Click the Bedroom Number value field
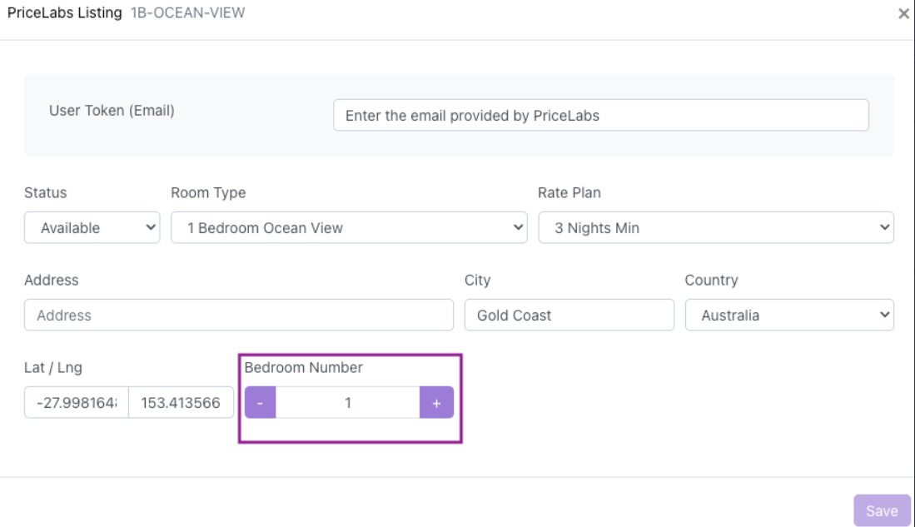Screen dimensions: 915x527 (348, 403)
